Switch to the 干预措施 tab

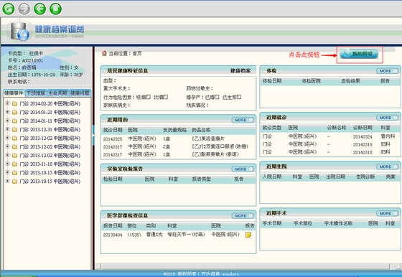[36, 93]
